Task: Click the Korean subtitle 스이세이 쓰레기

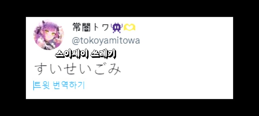Action: (85, 54)
